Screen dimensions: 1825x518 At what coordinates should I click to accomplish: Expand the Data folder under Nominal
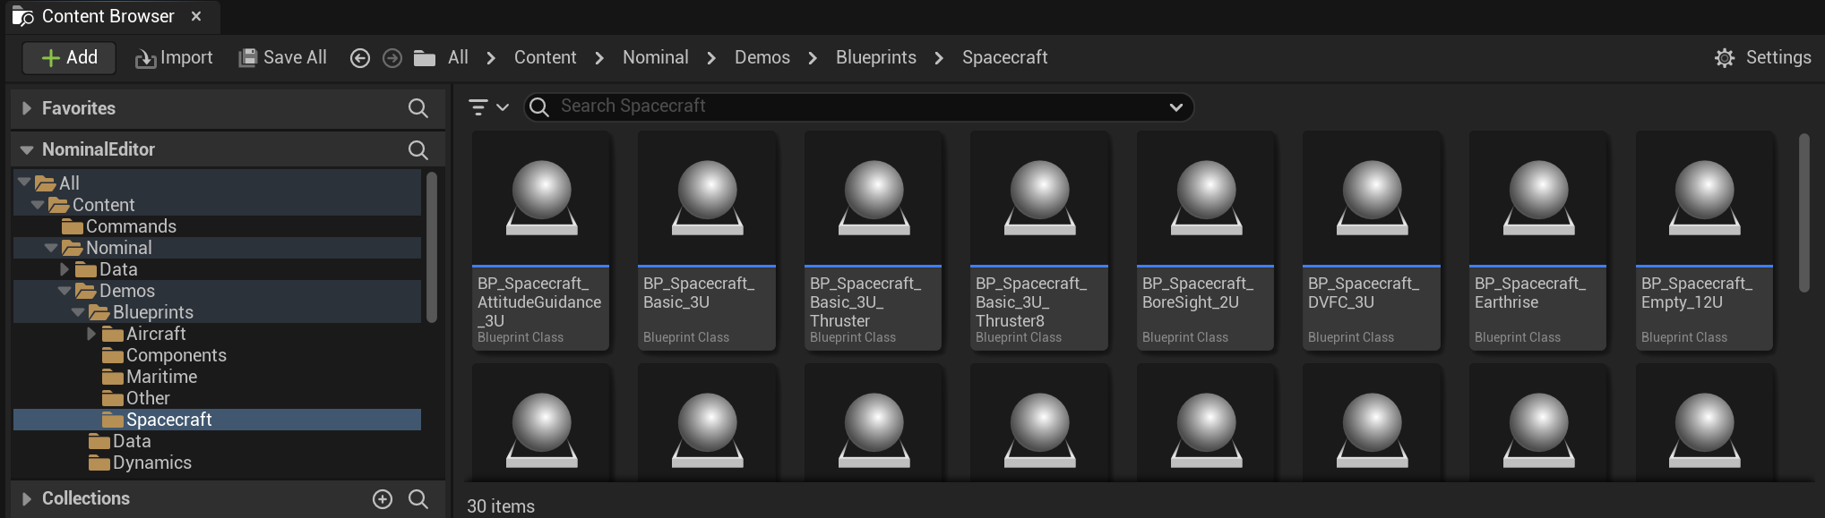click(65, 269)
